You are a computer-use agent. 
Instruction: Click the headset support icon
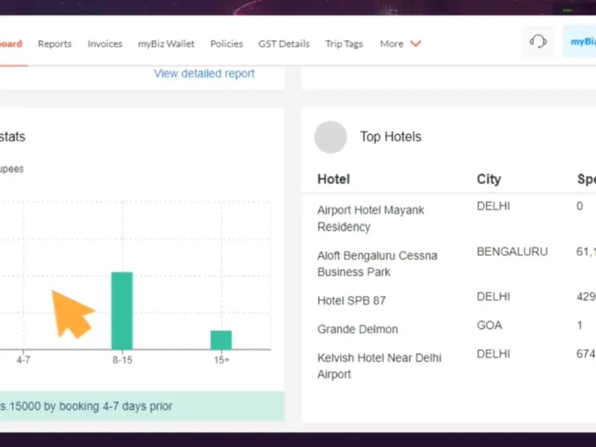(538, 42)
